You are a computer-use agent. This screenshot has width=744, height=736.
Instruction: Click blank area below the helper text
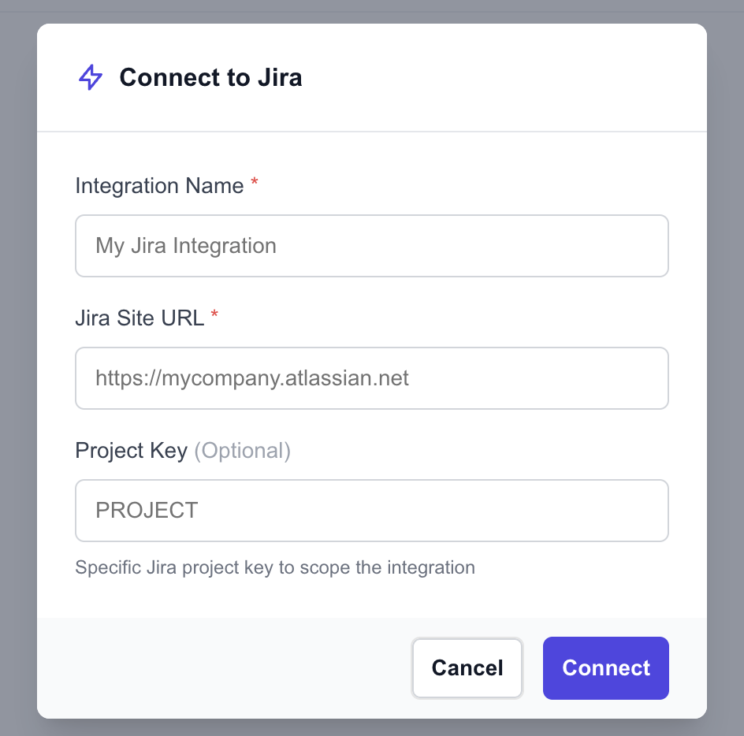coord(372,599)
